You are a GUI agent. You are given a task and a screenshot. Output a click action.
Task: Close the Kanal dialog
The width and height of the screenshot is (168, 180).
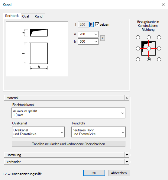(163, 5)
